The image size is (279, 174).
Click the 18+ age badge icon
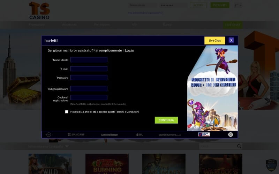(x=48, y=135)
